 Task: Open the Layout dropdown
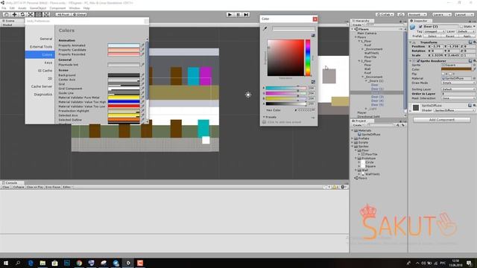(x=464, y=14)
